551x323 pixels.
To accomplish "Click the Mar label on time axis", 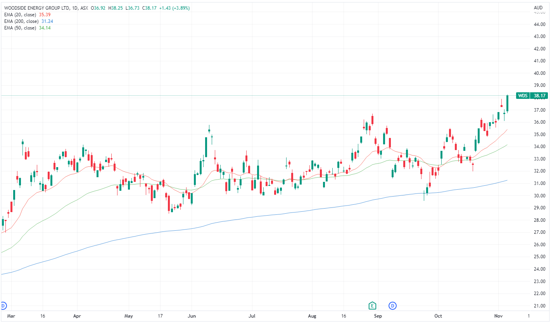I will [10, 316].
